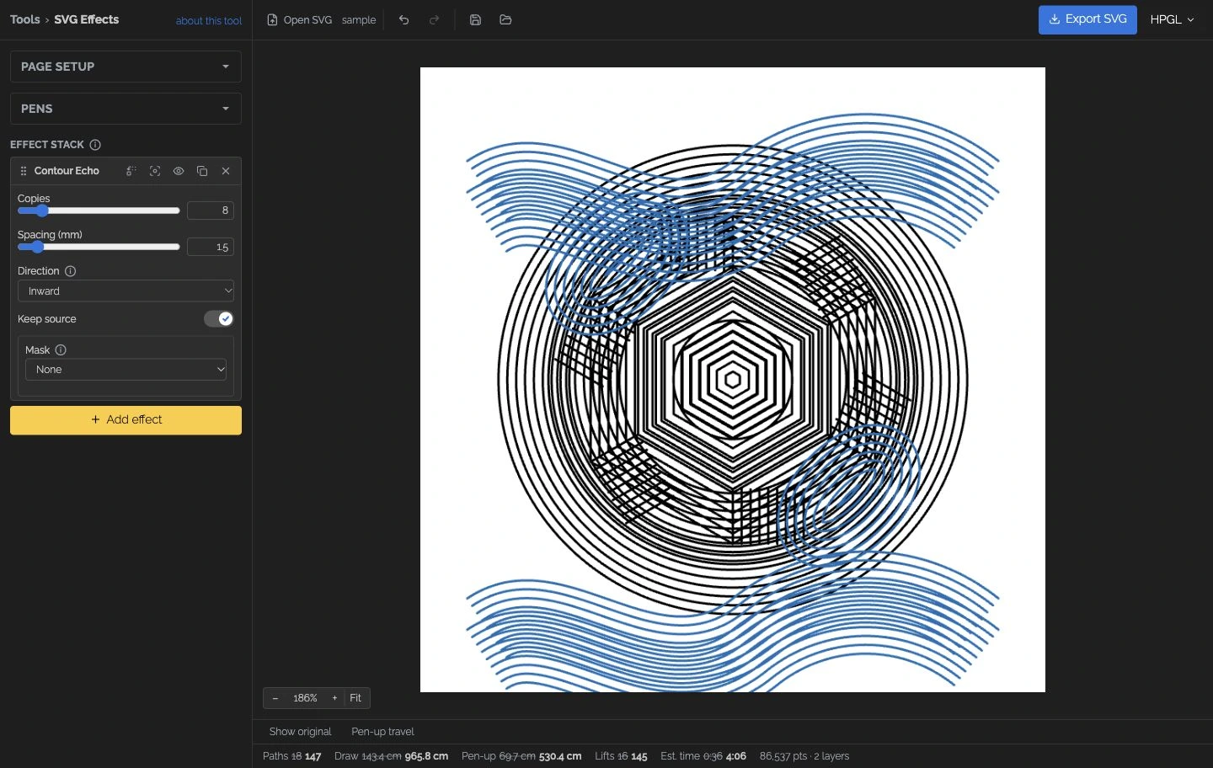Open the Mask dropdown set to None
The width and height of the screenshot is (1213, 768).
[126, 370]
